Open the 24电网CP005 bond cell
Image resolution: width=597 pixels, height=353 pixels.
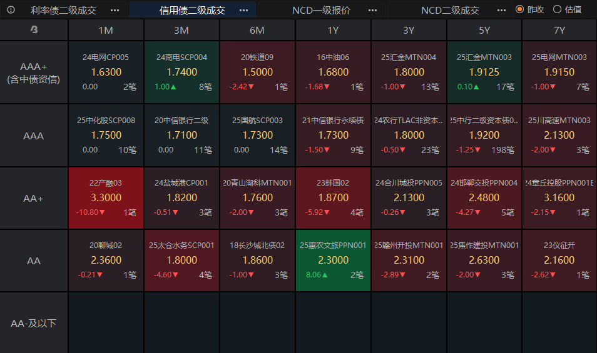pyautogui.click(x=106, y=72)
